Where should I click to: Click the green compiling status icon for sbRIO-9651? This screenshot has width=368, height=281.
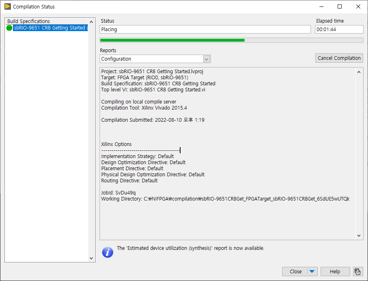pos(9,28)
